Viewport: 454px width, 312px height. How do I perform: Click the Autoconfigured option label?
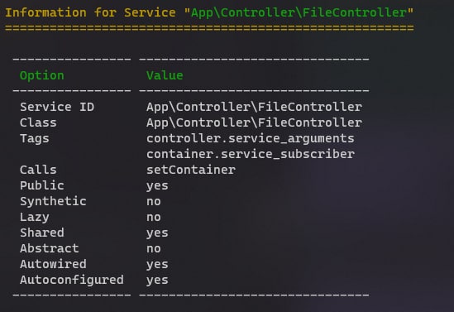click(72, 280)
